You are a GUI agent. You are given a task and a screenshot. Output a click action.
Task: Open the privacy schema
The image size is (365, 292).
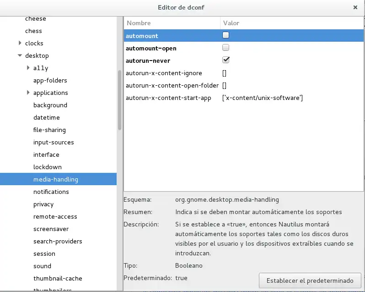click(43, 204)
